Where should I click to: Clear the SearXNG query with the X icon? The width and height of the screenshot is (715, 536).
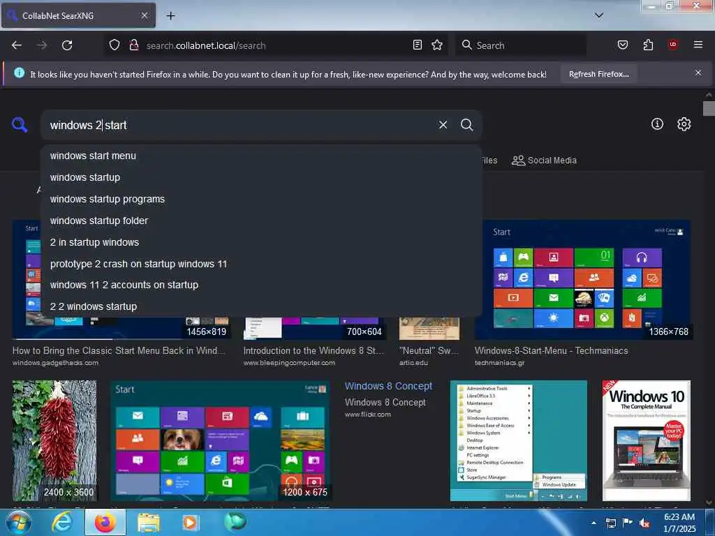tap(443, 124)
